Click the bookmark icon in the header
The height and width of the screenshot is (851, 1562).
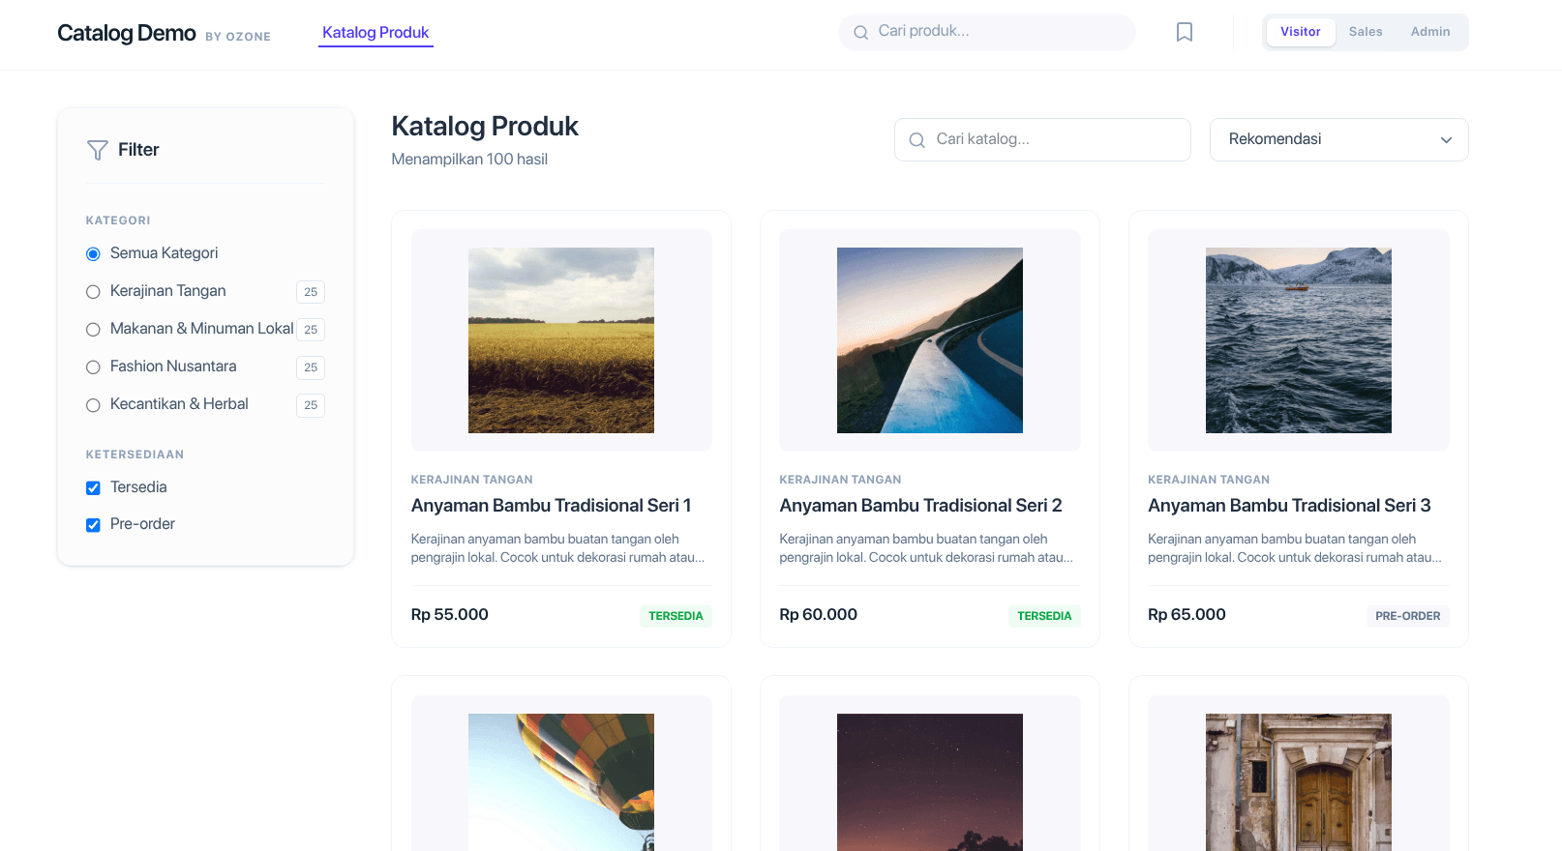click(1184, 32)
